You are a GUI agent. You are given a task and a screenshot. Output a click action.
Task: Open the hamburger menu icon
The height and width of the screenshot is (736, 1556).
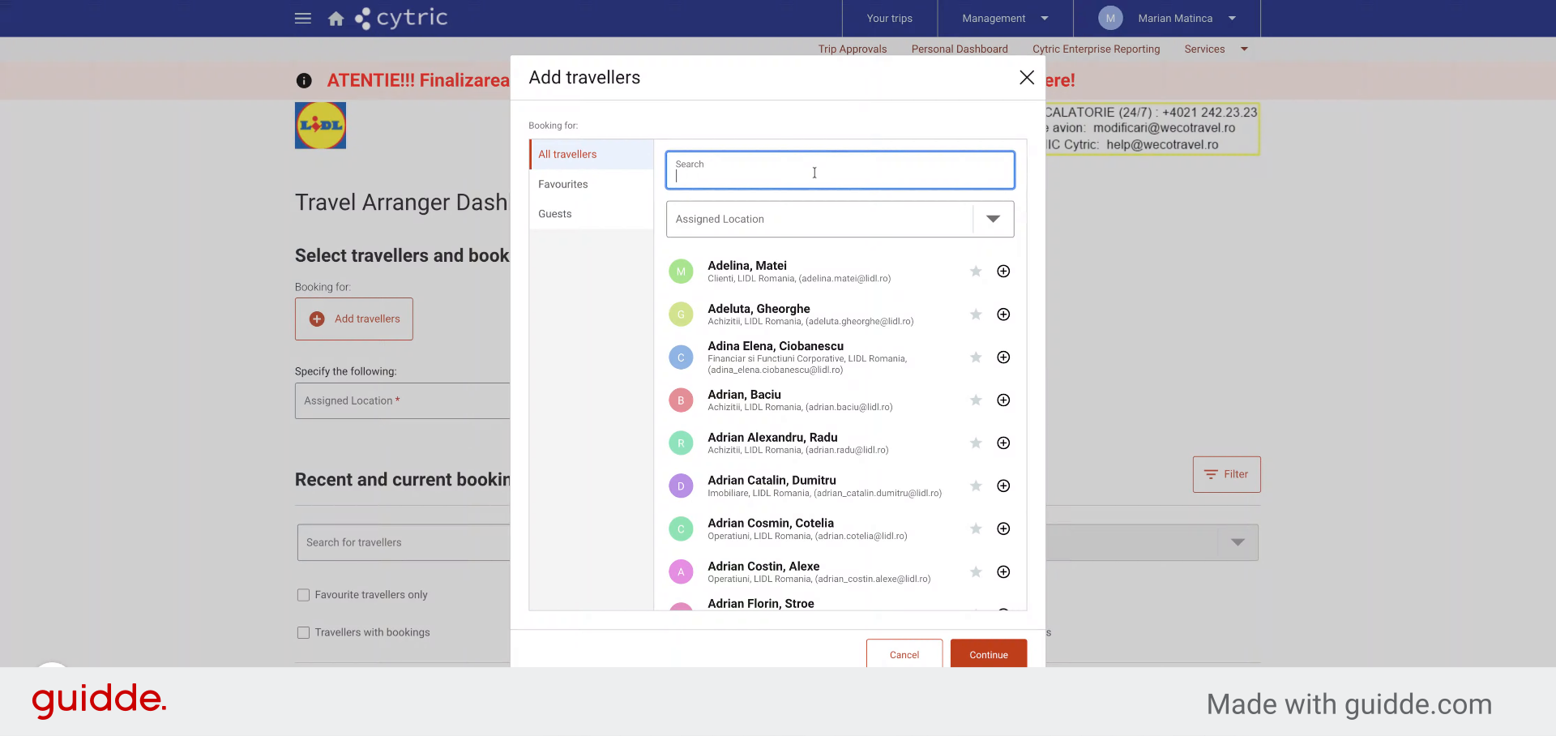tap(303, 18)
